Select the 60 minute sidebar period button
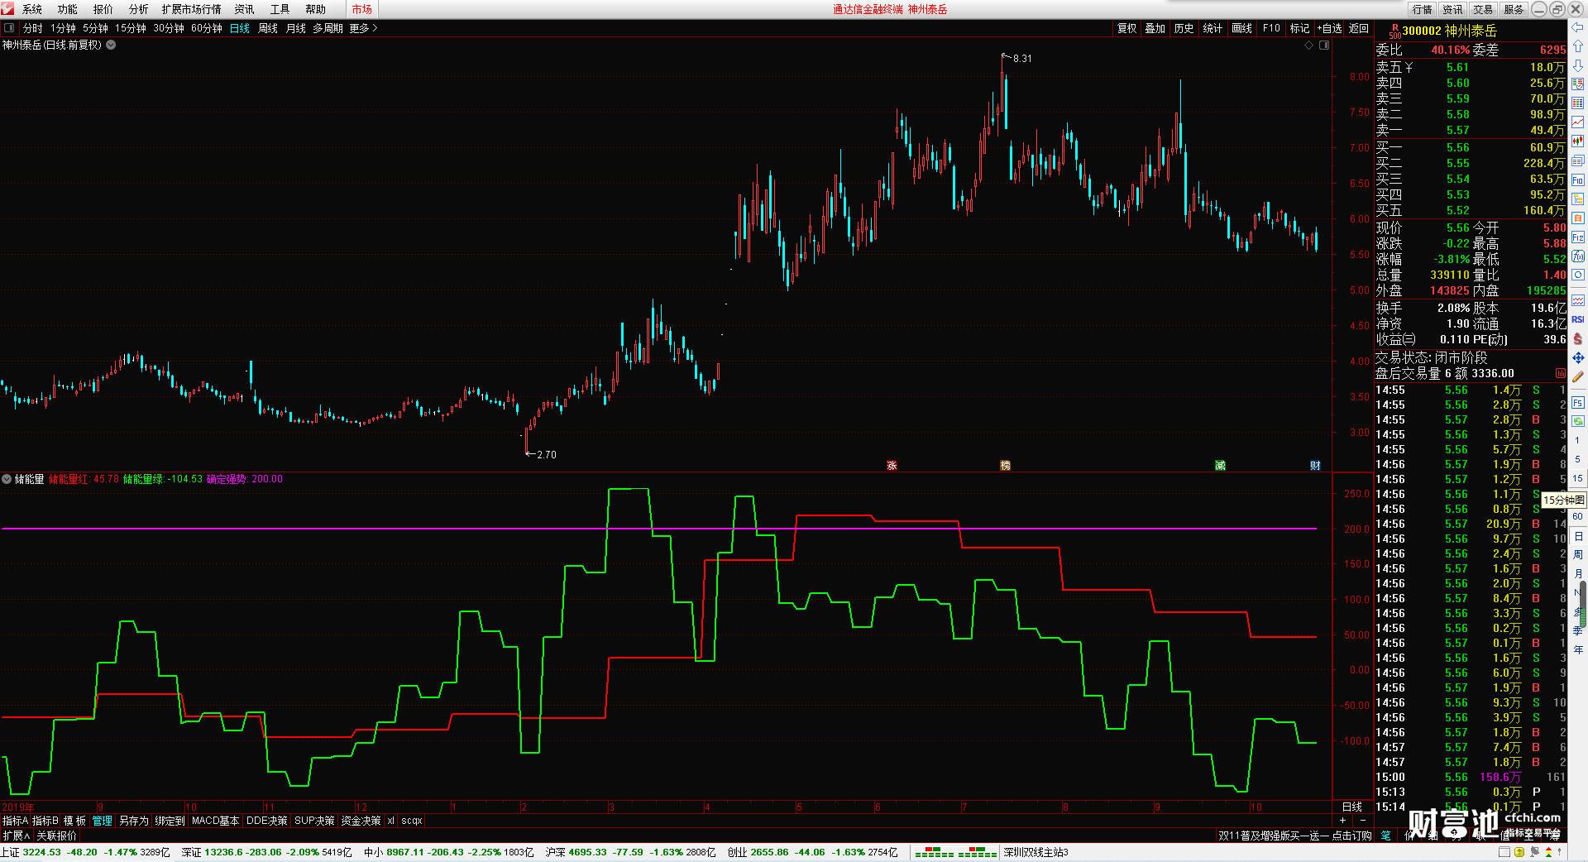This screenshot has height=862, width=1588. (1577, 516)
